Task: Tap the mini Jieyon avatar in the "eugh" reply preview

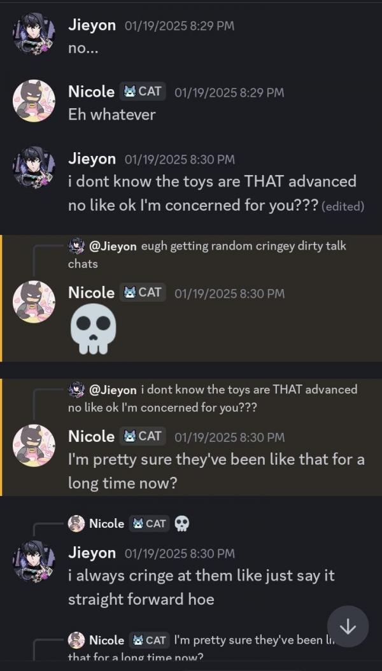Action: click(76, 246)
